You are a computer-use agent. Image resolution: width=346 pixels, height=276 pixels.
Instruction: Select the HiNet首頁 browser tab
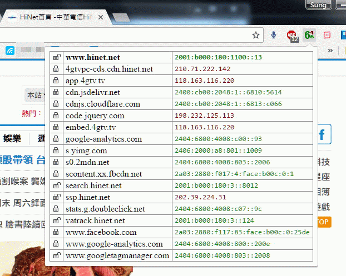(x=55, y=17)
